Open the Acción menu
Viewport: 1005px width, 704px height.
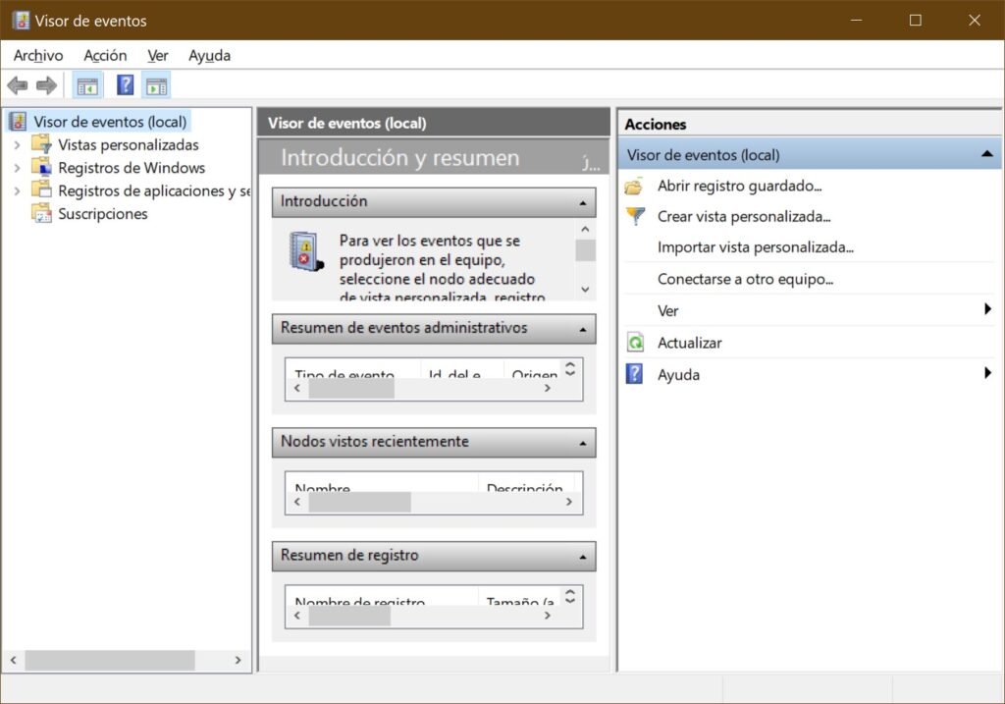pyautogui.click(x=104, y=55)
